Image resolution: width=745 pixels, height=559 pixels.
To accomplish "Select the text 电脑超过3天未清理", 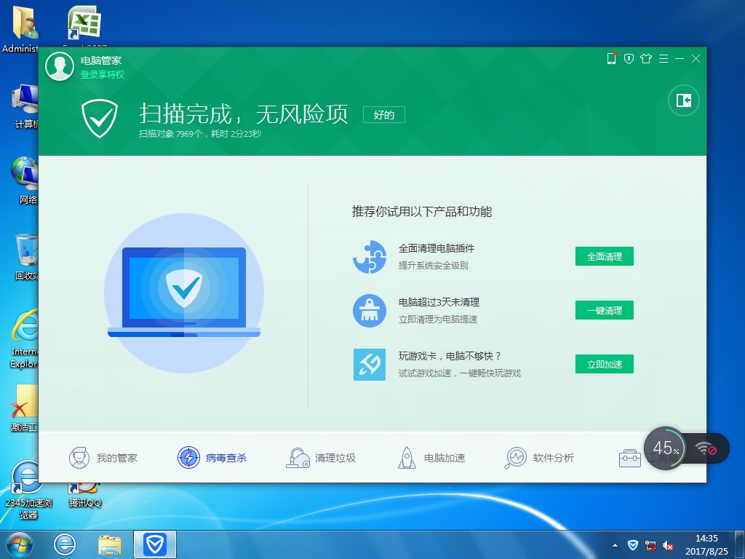I will tap(439, 302).
